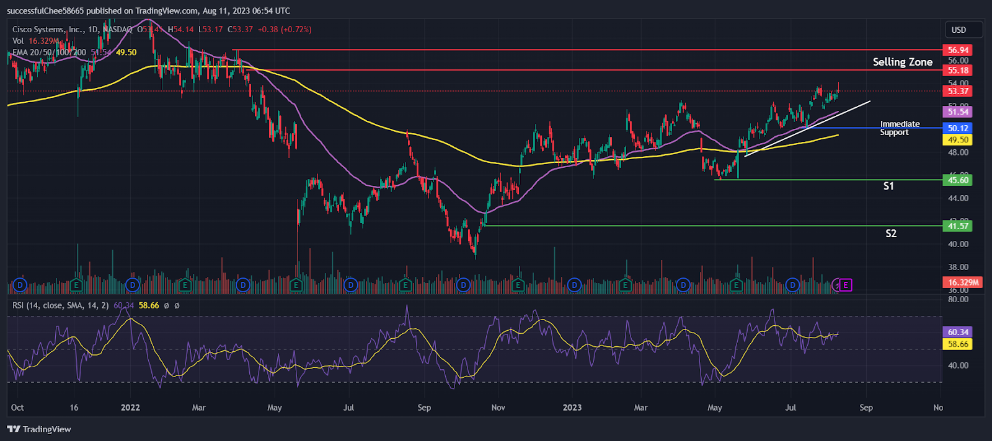Open the dividend marker at Jul 2023
The width and height of the screenshot is (992, 441).
[792, 285]
